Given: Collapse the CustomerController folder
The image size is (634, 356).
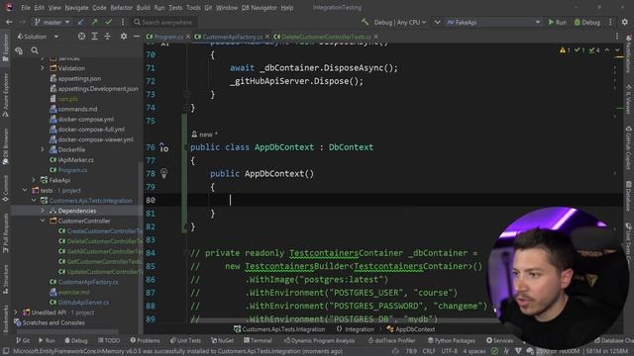Looking at the screenshot, I should pyautogui.click(x=43, y=221).
